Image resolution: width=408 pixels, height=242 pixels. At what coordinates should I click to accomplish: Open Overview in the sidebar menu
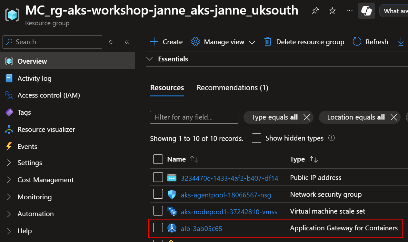68,61
